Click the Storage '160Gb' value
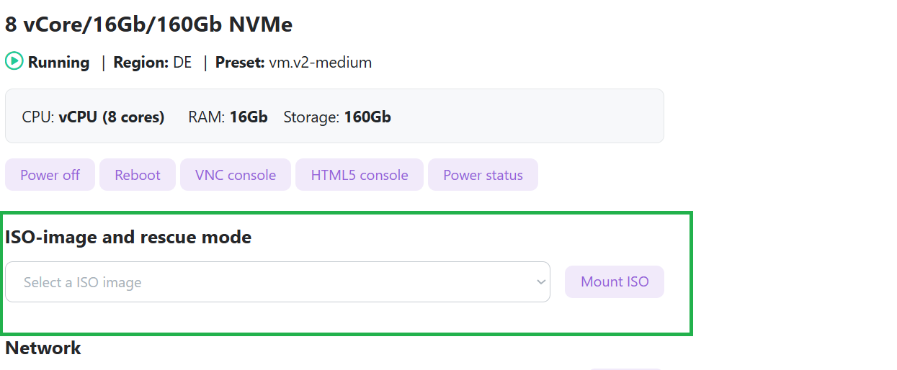The width and height of the screenshot is (897, 370). point(367,117)
